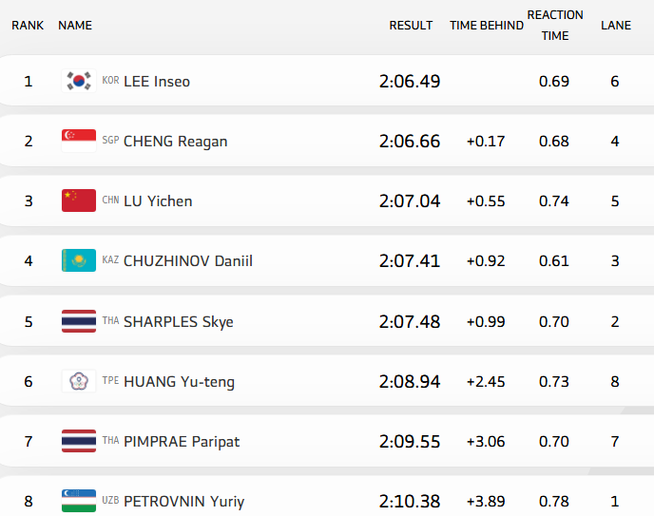The height and width of the screenshot is (516, 654).
Task: Click PETROVNIN Yuriy's name
Action: click(x=183, y=501)
